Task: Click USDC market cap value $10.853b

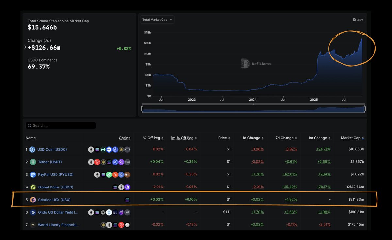Action: pyautogui.click(x=355, y=149)
